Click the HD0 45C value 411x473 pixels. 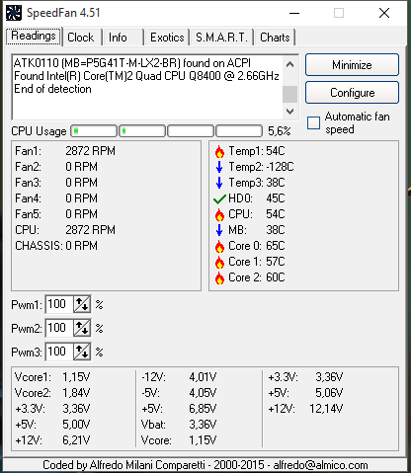click(x=276, y=198)
